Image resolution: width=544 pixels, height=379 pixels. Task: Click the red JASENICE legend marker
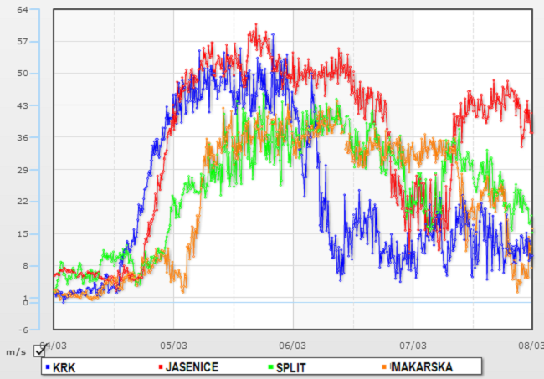pyautogui.click(x=160, y=367)
